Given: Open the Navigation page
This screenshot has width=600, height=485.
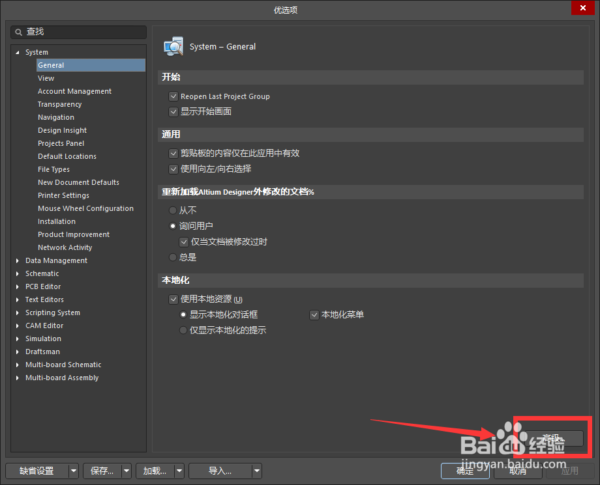Looking at the screenshot, I should (x=56, y=117).
